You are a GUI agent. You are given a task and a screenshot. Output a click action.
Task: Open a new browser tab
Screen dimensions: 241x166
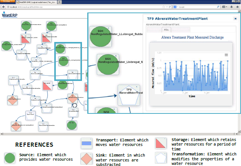tap(59, 2)
